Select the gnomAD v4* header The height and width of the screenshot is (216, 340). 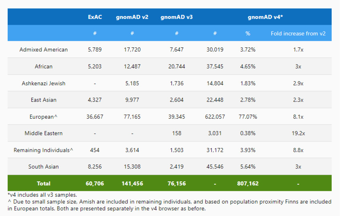[x=265, y=17]
